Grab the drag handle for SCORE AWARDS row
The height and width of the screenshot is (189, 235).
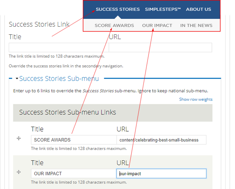pyautogui.click(x=19, y=138)
